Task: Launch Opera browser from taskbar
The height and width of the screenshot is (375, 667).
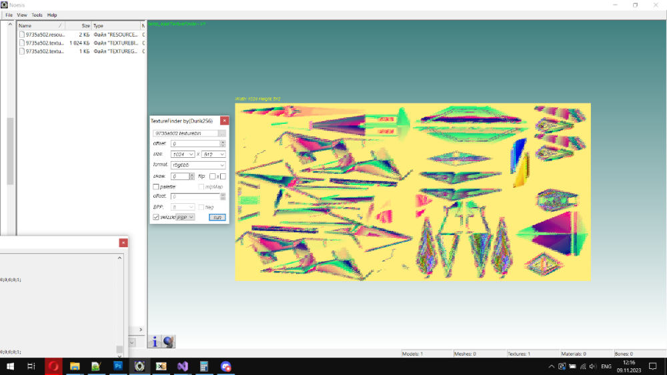Action: (53, 366)
